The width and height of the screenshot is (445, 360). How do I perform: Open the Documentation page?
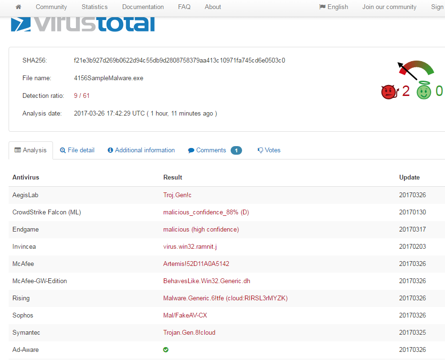[143, 7]
